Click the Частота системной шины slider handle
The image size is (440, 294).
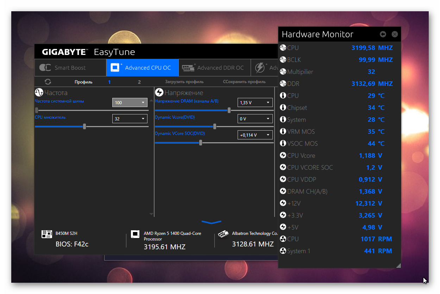36,110
